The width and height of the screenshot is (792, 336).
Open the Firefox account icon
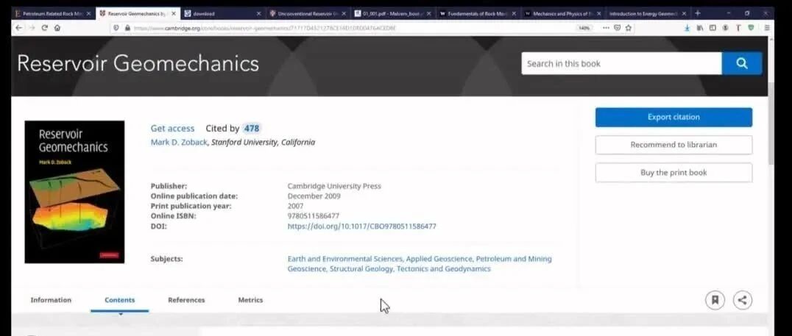tap(725, 28)
